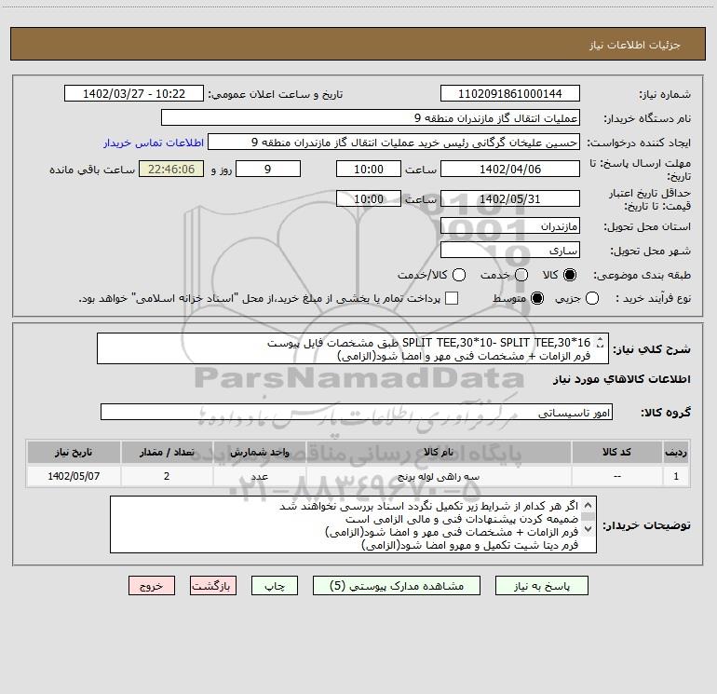Click the شماره نیاز number field
Screen dimensions: 717x694
(510, 94)
